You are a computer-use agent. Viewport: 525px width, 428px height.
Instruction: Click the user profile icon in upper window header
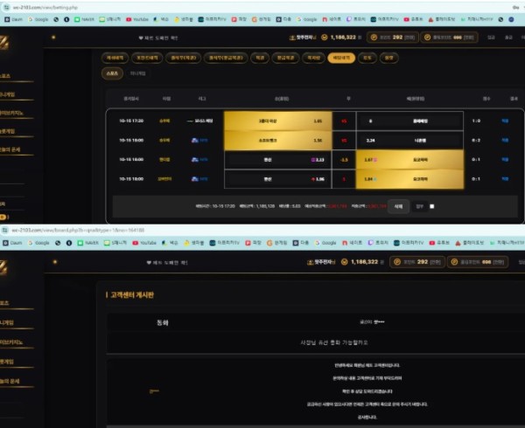(292, 38)
